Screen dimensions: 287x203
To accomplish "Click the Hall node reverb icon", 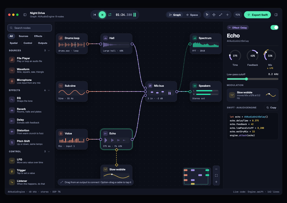I will coord(106,38).
